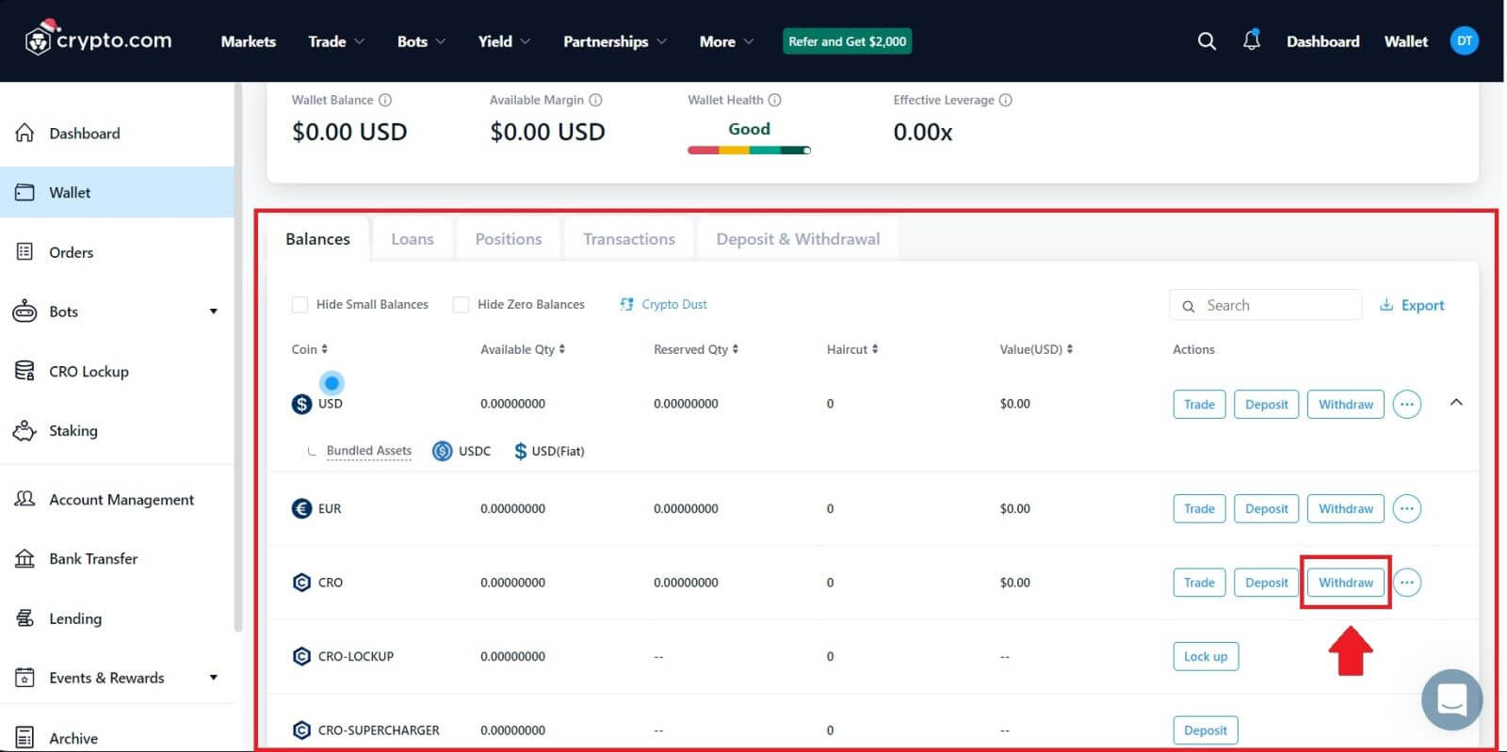This screenshot has height=752, width=1507.
Task: Click the Account Management people icon
Action: 25,499
